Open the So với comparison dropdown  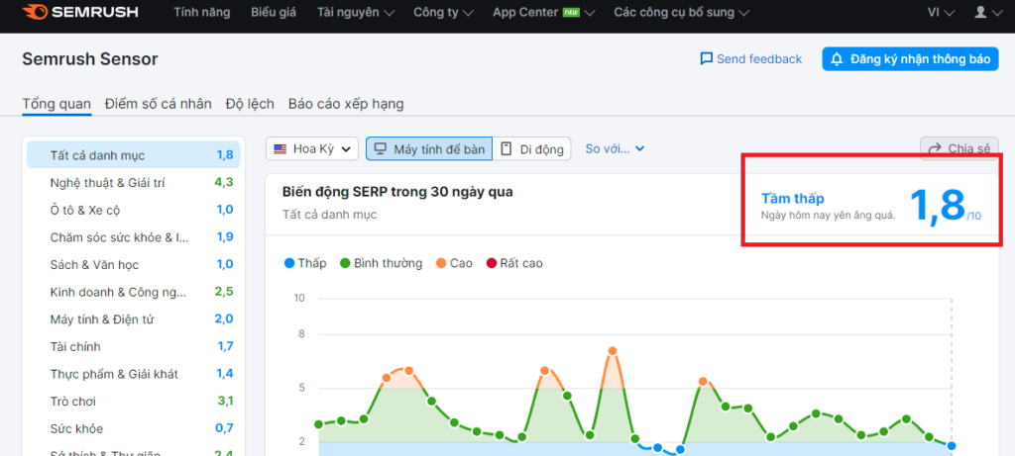615,149
